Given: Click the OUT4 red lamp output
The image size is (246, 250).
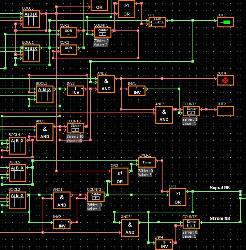Looking at the screenshot, I should tap(225, 80).
